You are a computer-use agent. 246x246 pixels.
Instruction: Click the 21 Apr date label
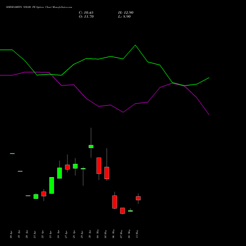click(x=34, y=234)
